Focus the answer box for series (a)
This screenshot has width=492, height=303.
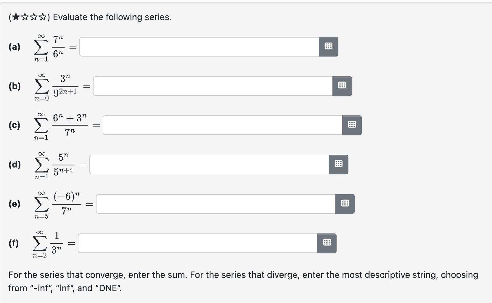point(199,47)
